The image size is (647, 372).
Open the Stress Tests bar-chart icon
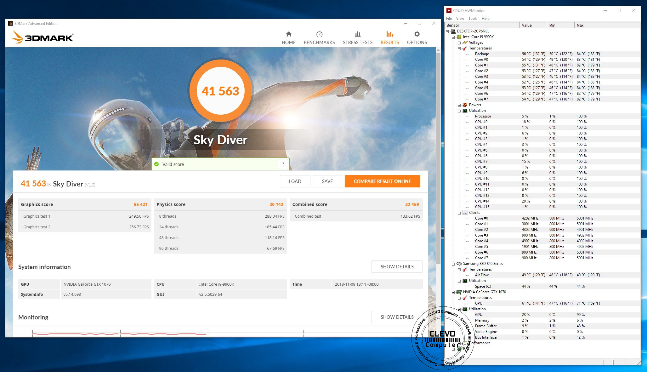point(358,34)
